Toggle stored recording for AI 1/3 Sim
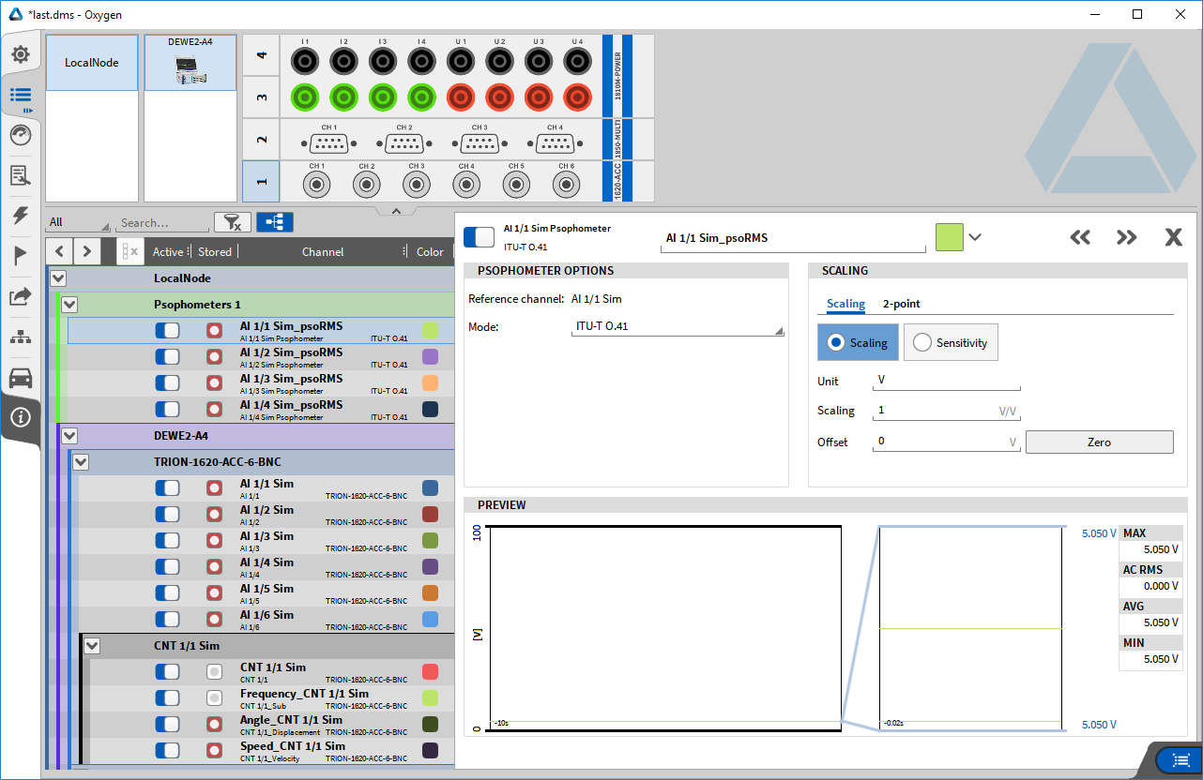This screenshot has height=780, width=1203. pyautogui.click(x=214, y=541)
